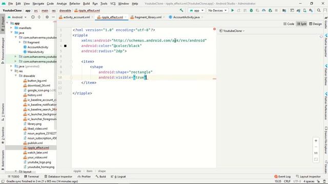Switch editor to Split view mode
328x184 pixels.
(x=301, y=24)
